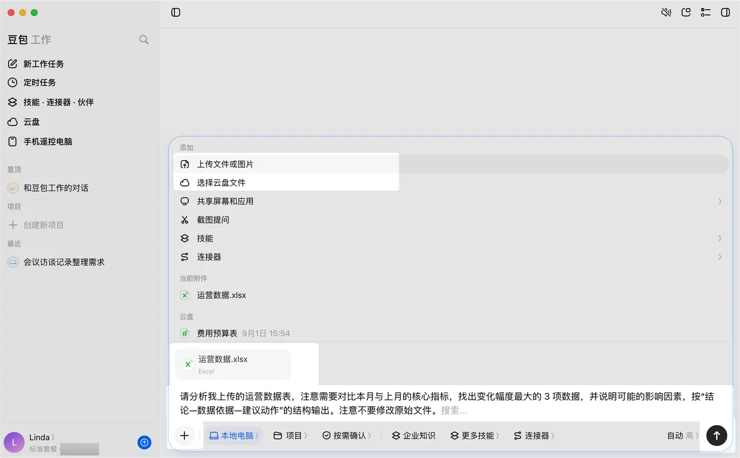Open the Linda account menu
The width and height of the screenshot is (740, 458).
coord(42,437)
